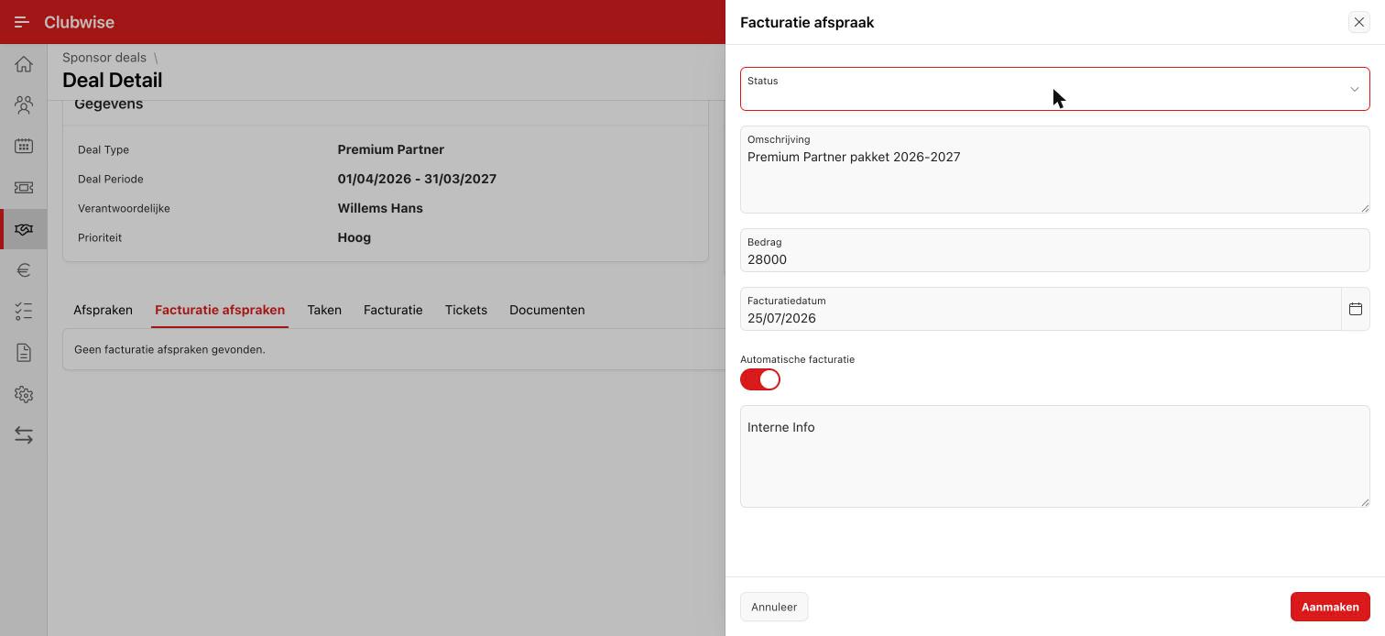Screen dimensions: 1385x636
Task: Click 'Geen facturatie afspraken gevonden.' message
Action: (169, 349)
